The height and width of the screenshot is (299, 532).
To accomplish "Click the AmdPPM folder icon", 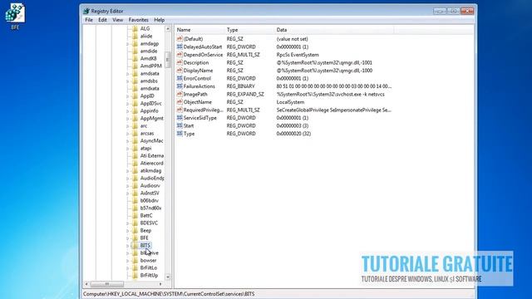I will pyautogui.click(x=135, y=66).
